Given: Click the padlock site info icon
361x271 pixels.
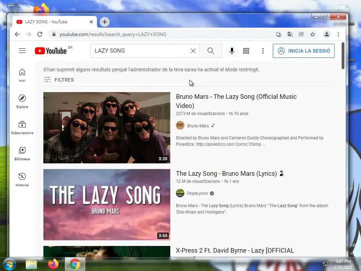Looking at the screenshot, I should 54,34.
